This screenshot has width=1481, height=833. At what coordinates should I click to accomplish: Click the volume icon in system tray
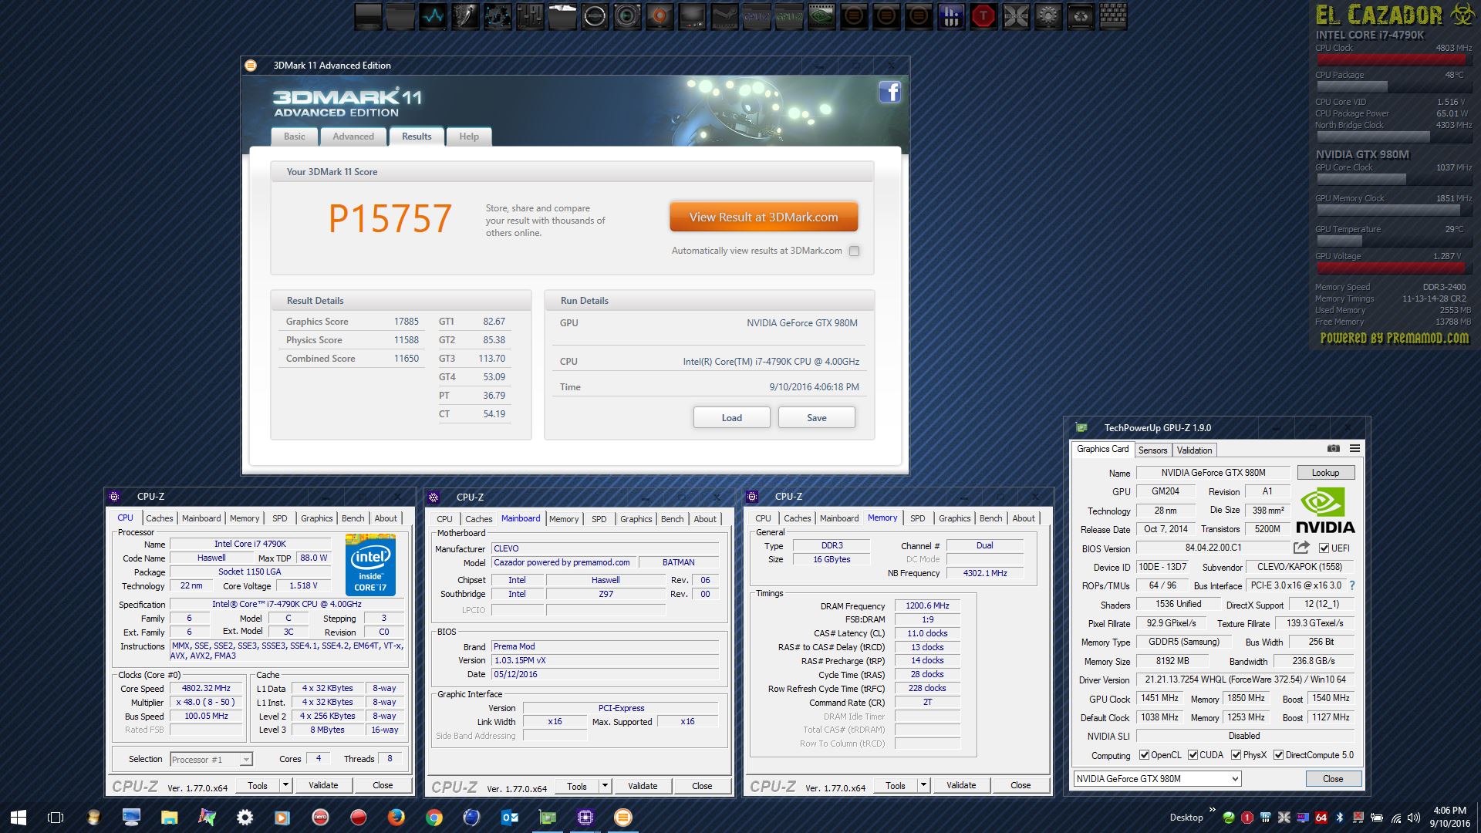click(1413, 818)
